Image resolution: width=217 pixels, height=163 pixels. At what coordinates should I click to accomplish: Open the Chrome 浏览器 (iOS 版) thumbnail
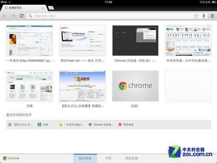tap(135, 40)
